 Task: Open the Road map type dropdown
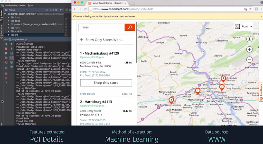243,26
